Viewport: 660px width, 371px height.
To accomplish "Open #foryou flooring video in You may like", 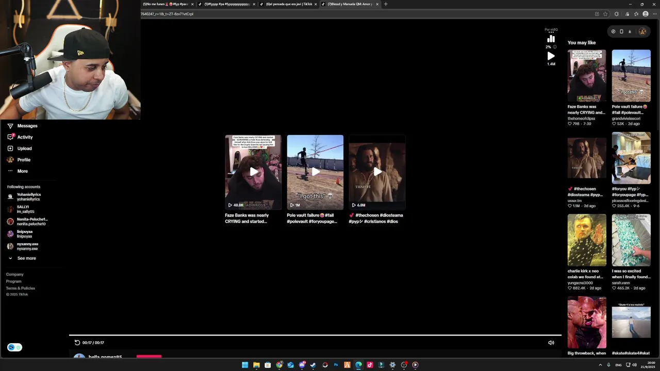I will coord(631,158).
